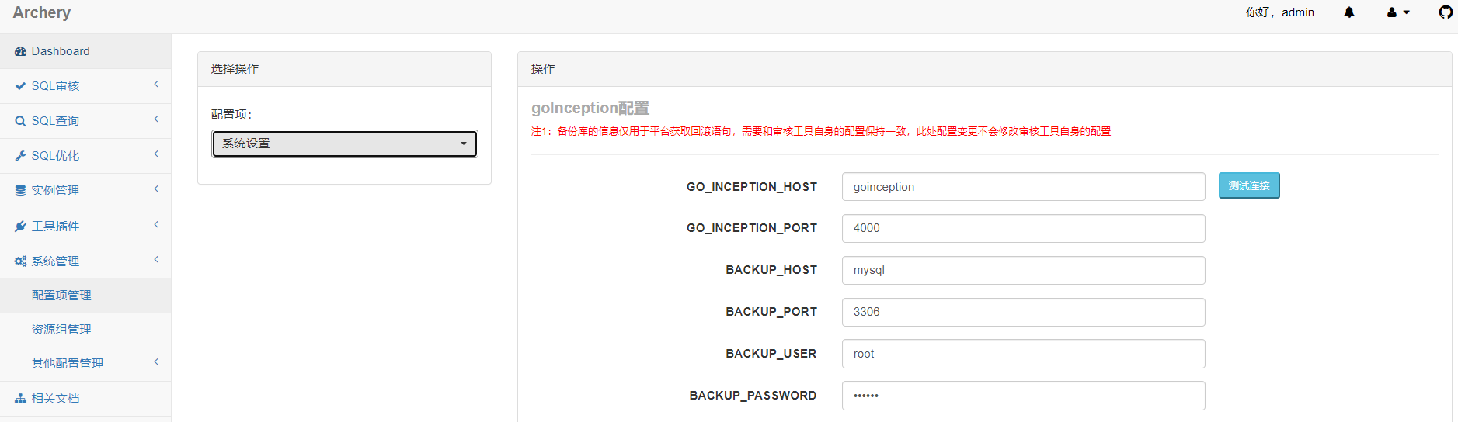Open the 配置项 系统设置 dropdown
The width and height of the screenshot is (1458, 422).
[x=345, y=144]
